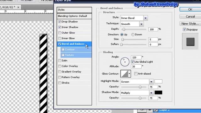Click the Altitude value field

[136, 67]
